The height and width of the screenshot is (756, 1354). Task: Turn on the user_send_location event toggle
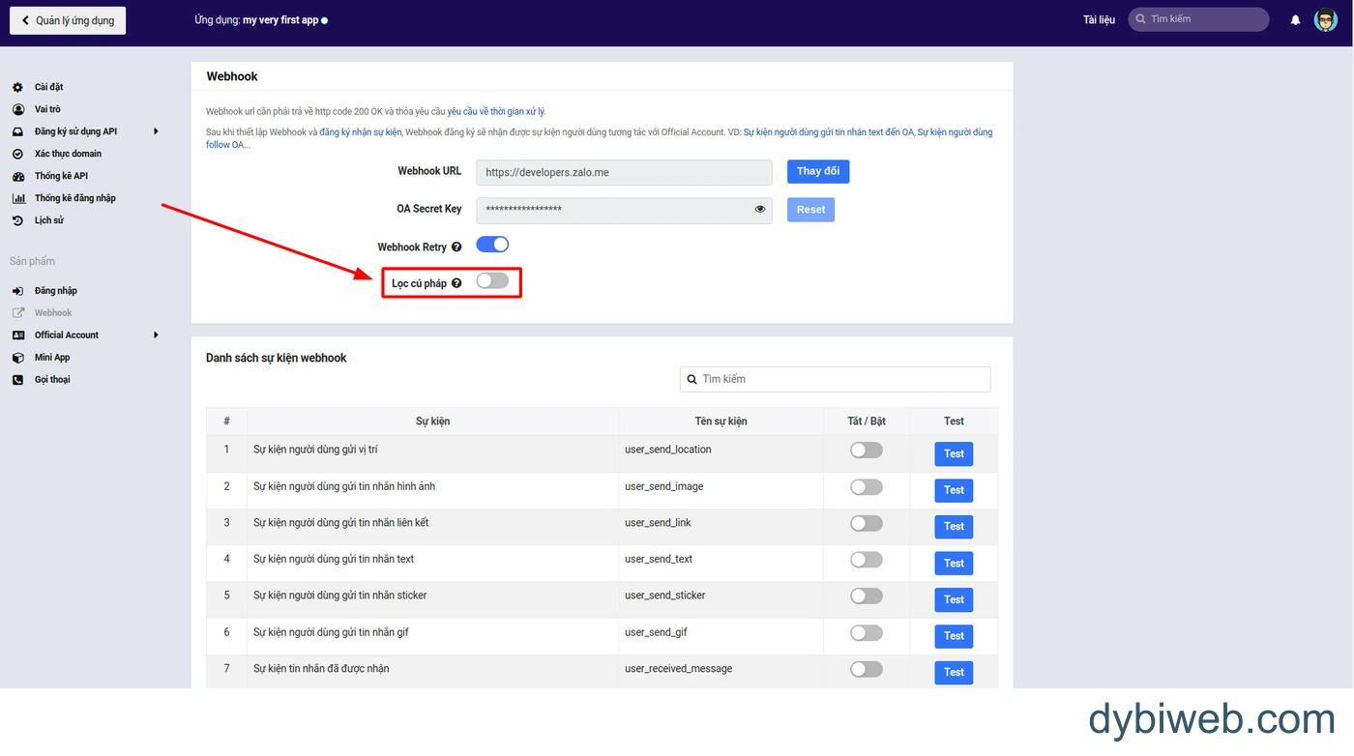(867, 451)
